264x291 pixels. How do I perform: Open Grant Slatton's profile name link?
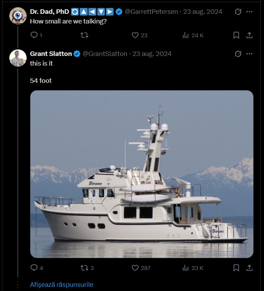51,54
